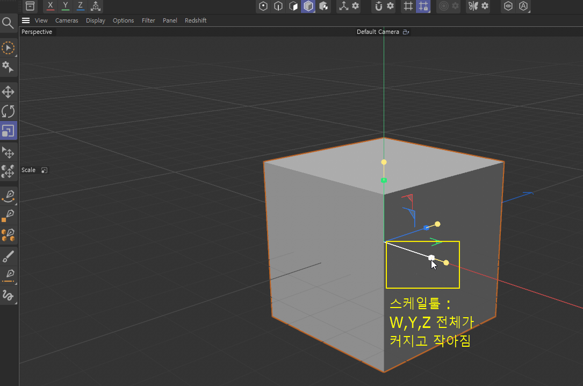Image resolution: width=583 pixels, height=386 pixels.
Task: Toggle Enable Snap magnet
Action: pos(378,6)
